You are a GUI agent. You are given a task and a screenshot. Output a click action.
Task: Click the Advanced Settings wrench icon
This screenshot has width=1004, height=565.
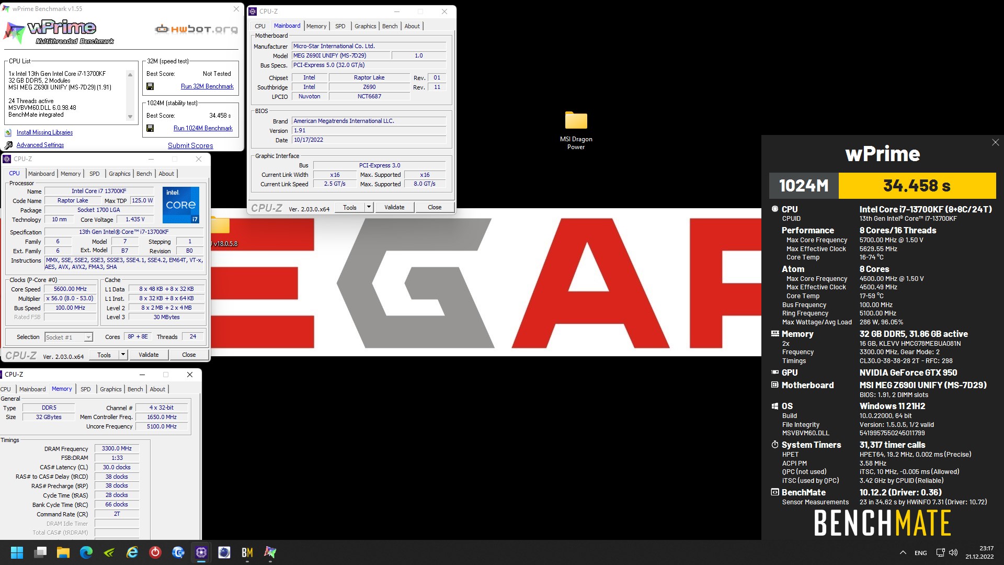click(8, 145)
